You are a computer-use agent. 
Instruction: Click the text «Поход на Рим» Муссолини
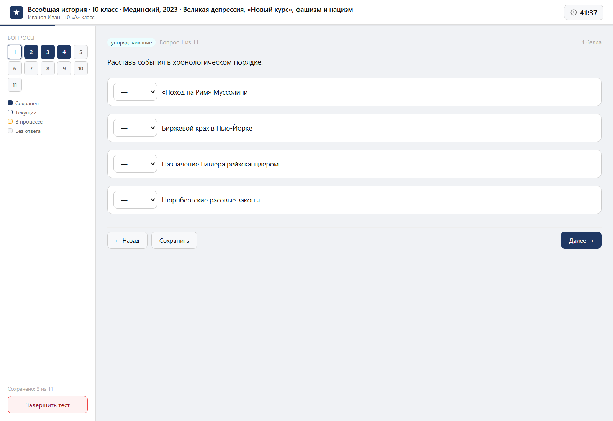pyautogui.click(x=205, y=92)
